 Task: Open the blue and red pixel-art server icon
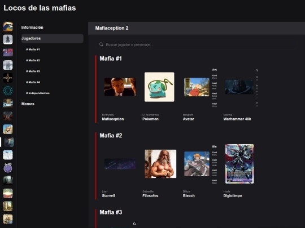(x=8, y=52)
